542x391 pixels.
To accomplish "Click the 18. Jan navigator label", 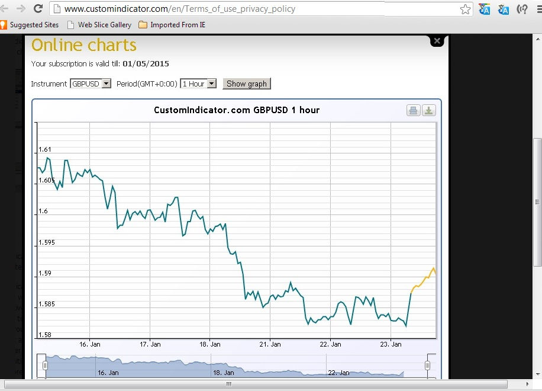I will [x=224, y=373].
